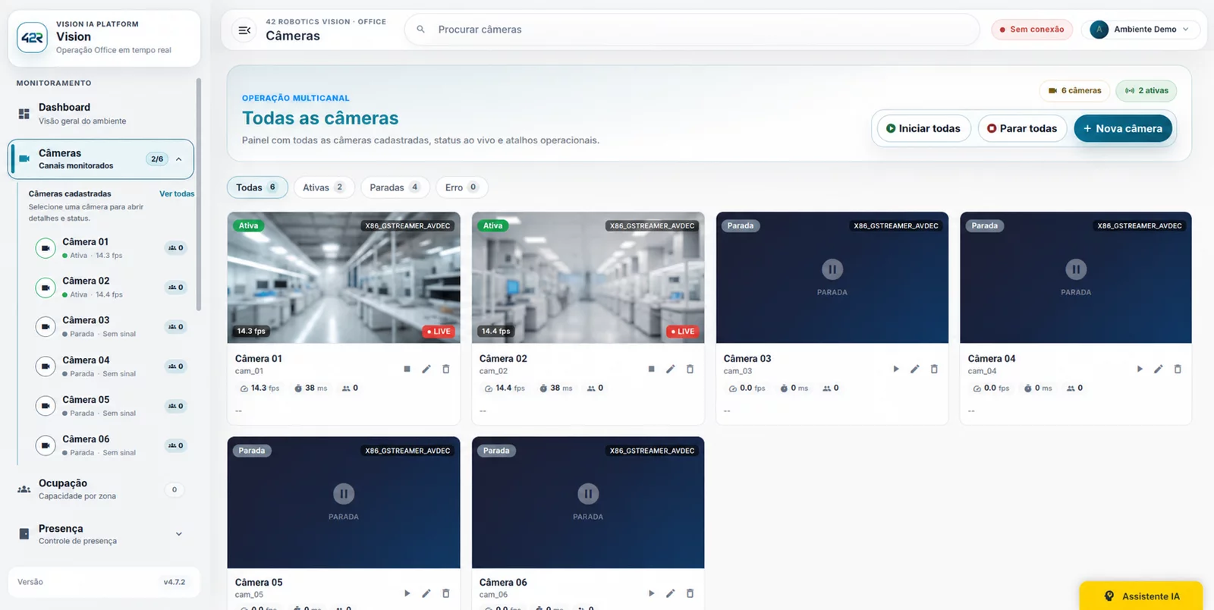
Task: Start Câmera 06 with play icon
Action: pos(651,593)
